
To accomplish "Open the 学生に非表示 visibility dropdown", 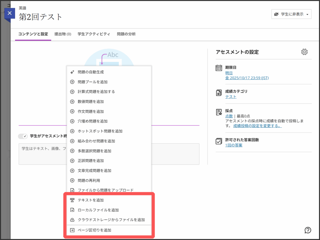I will tap(291, 14).
